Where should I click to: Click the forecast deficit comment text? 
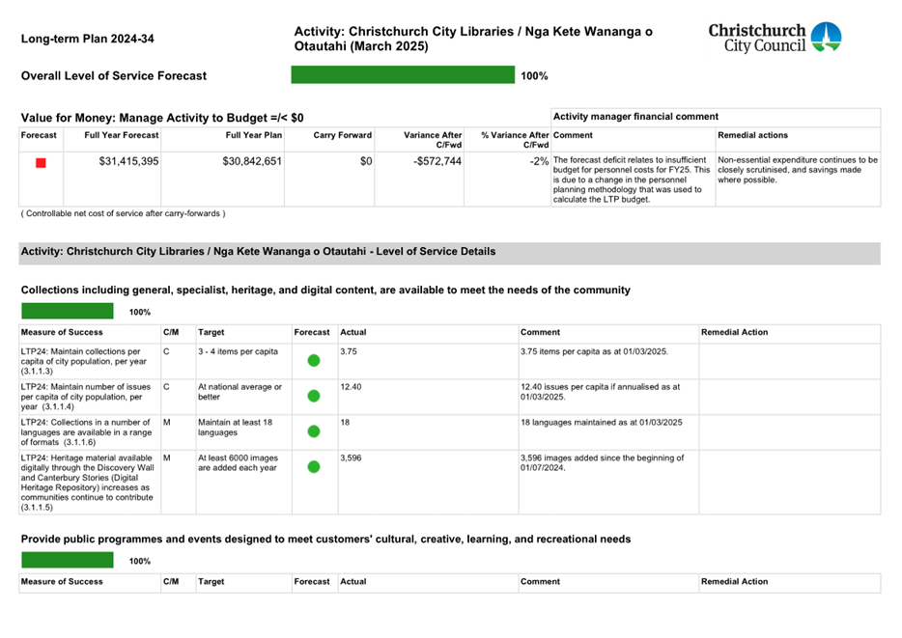pyautogui.click(x=632, y=180)
